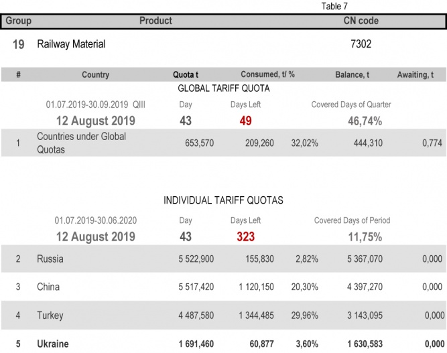Select the 46,74% covered days figure
The image size is (447, 353).
[x=365, y=121]
